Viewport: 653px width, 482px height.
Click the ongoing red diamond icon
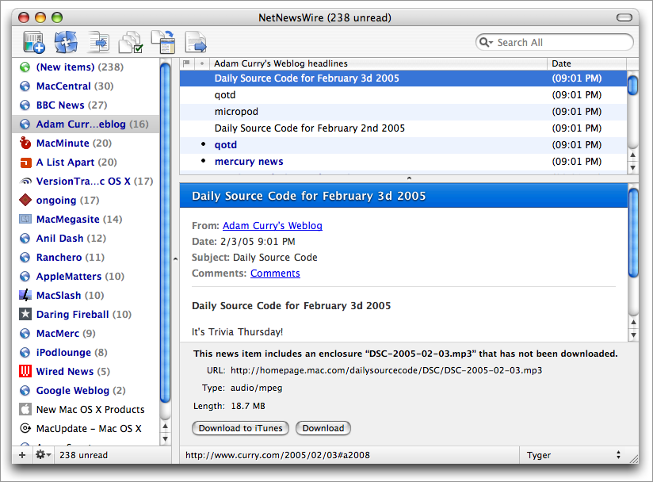click(25, 200)
